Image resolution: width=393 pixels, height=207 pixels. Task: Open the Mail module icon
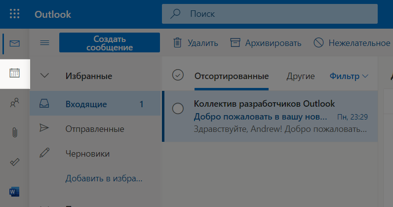[x=15, y=43]
